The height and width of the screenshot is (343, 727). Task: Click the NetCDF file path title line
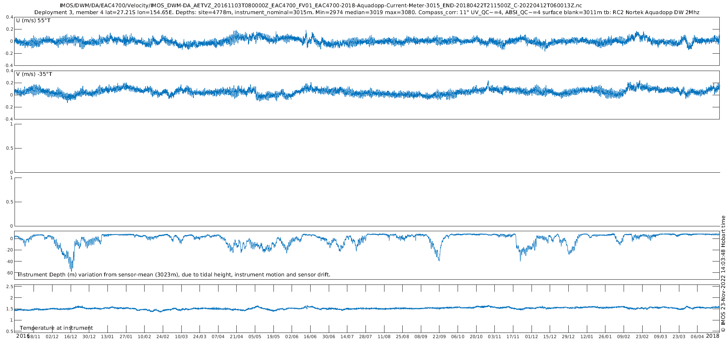[321, 5]
